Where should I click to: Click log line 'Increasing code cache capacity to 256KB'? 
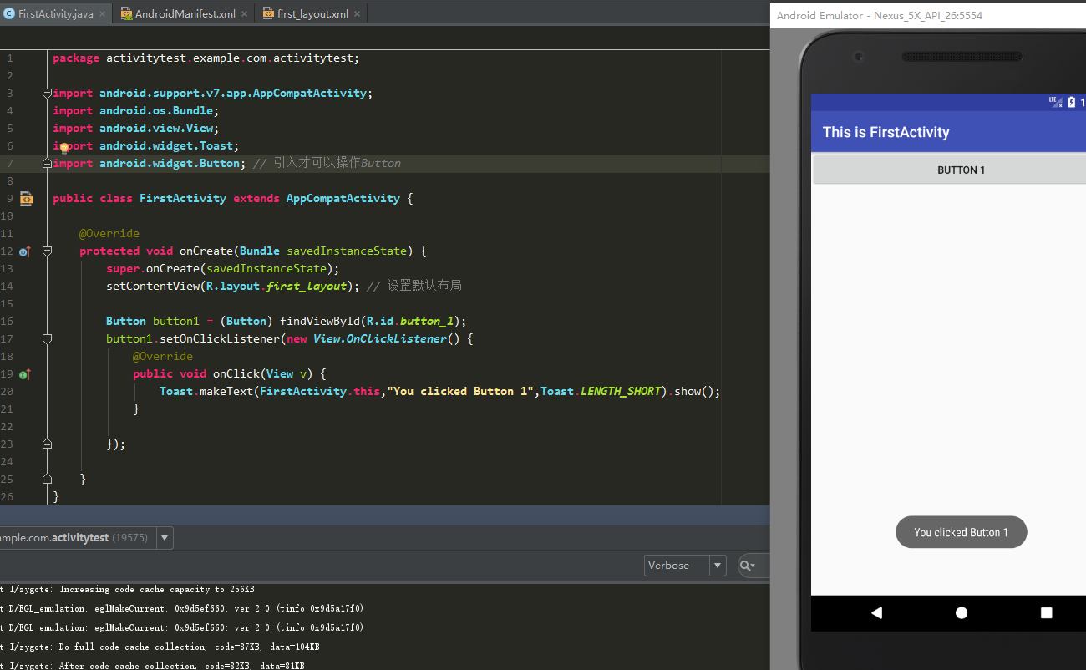(x=157, y=590)
